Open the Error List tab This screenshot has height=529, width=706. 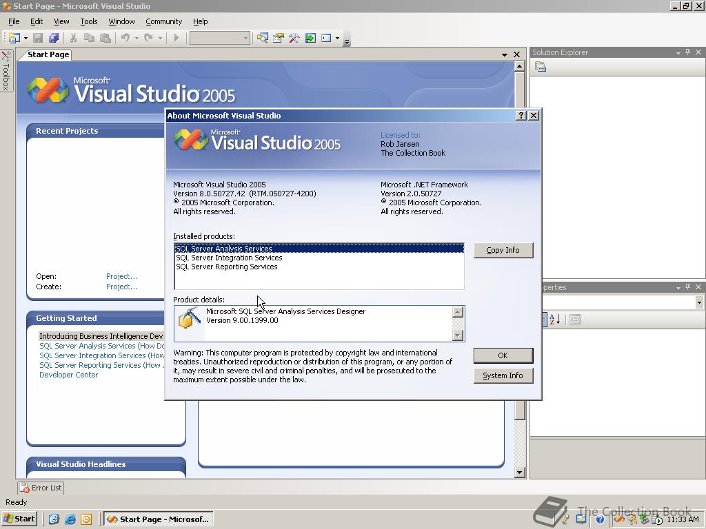coord(41,488)
